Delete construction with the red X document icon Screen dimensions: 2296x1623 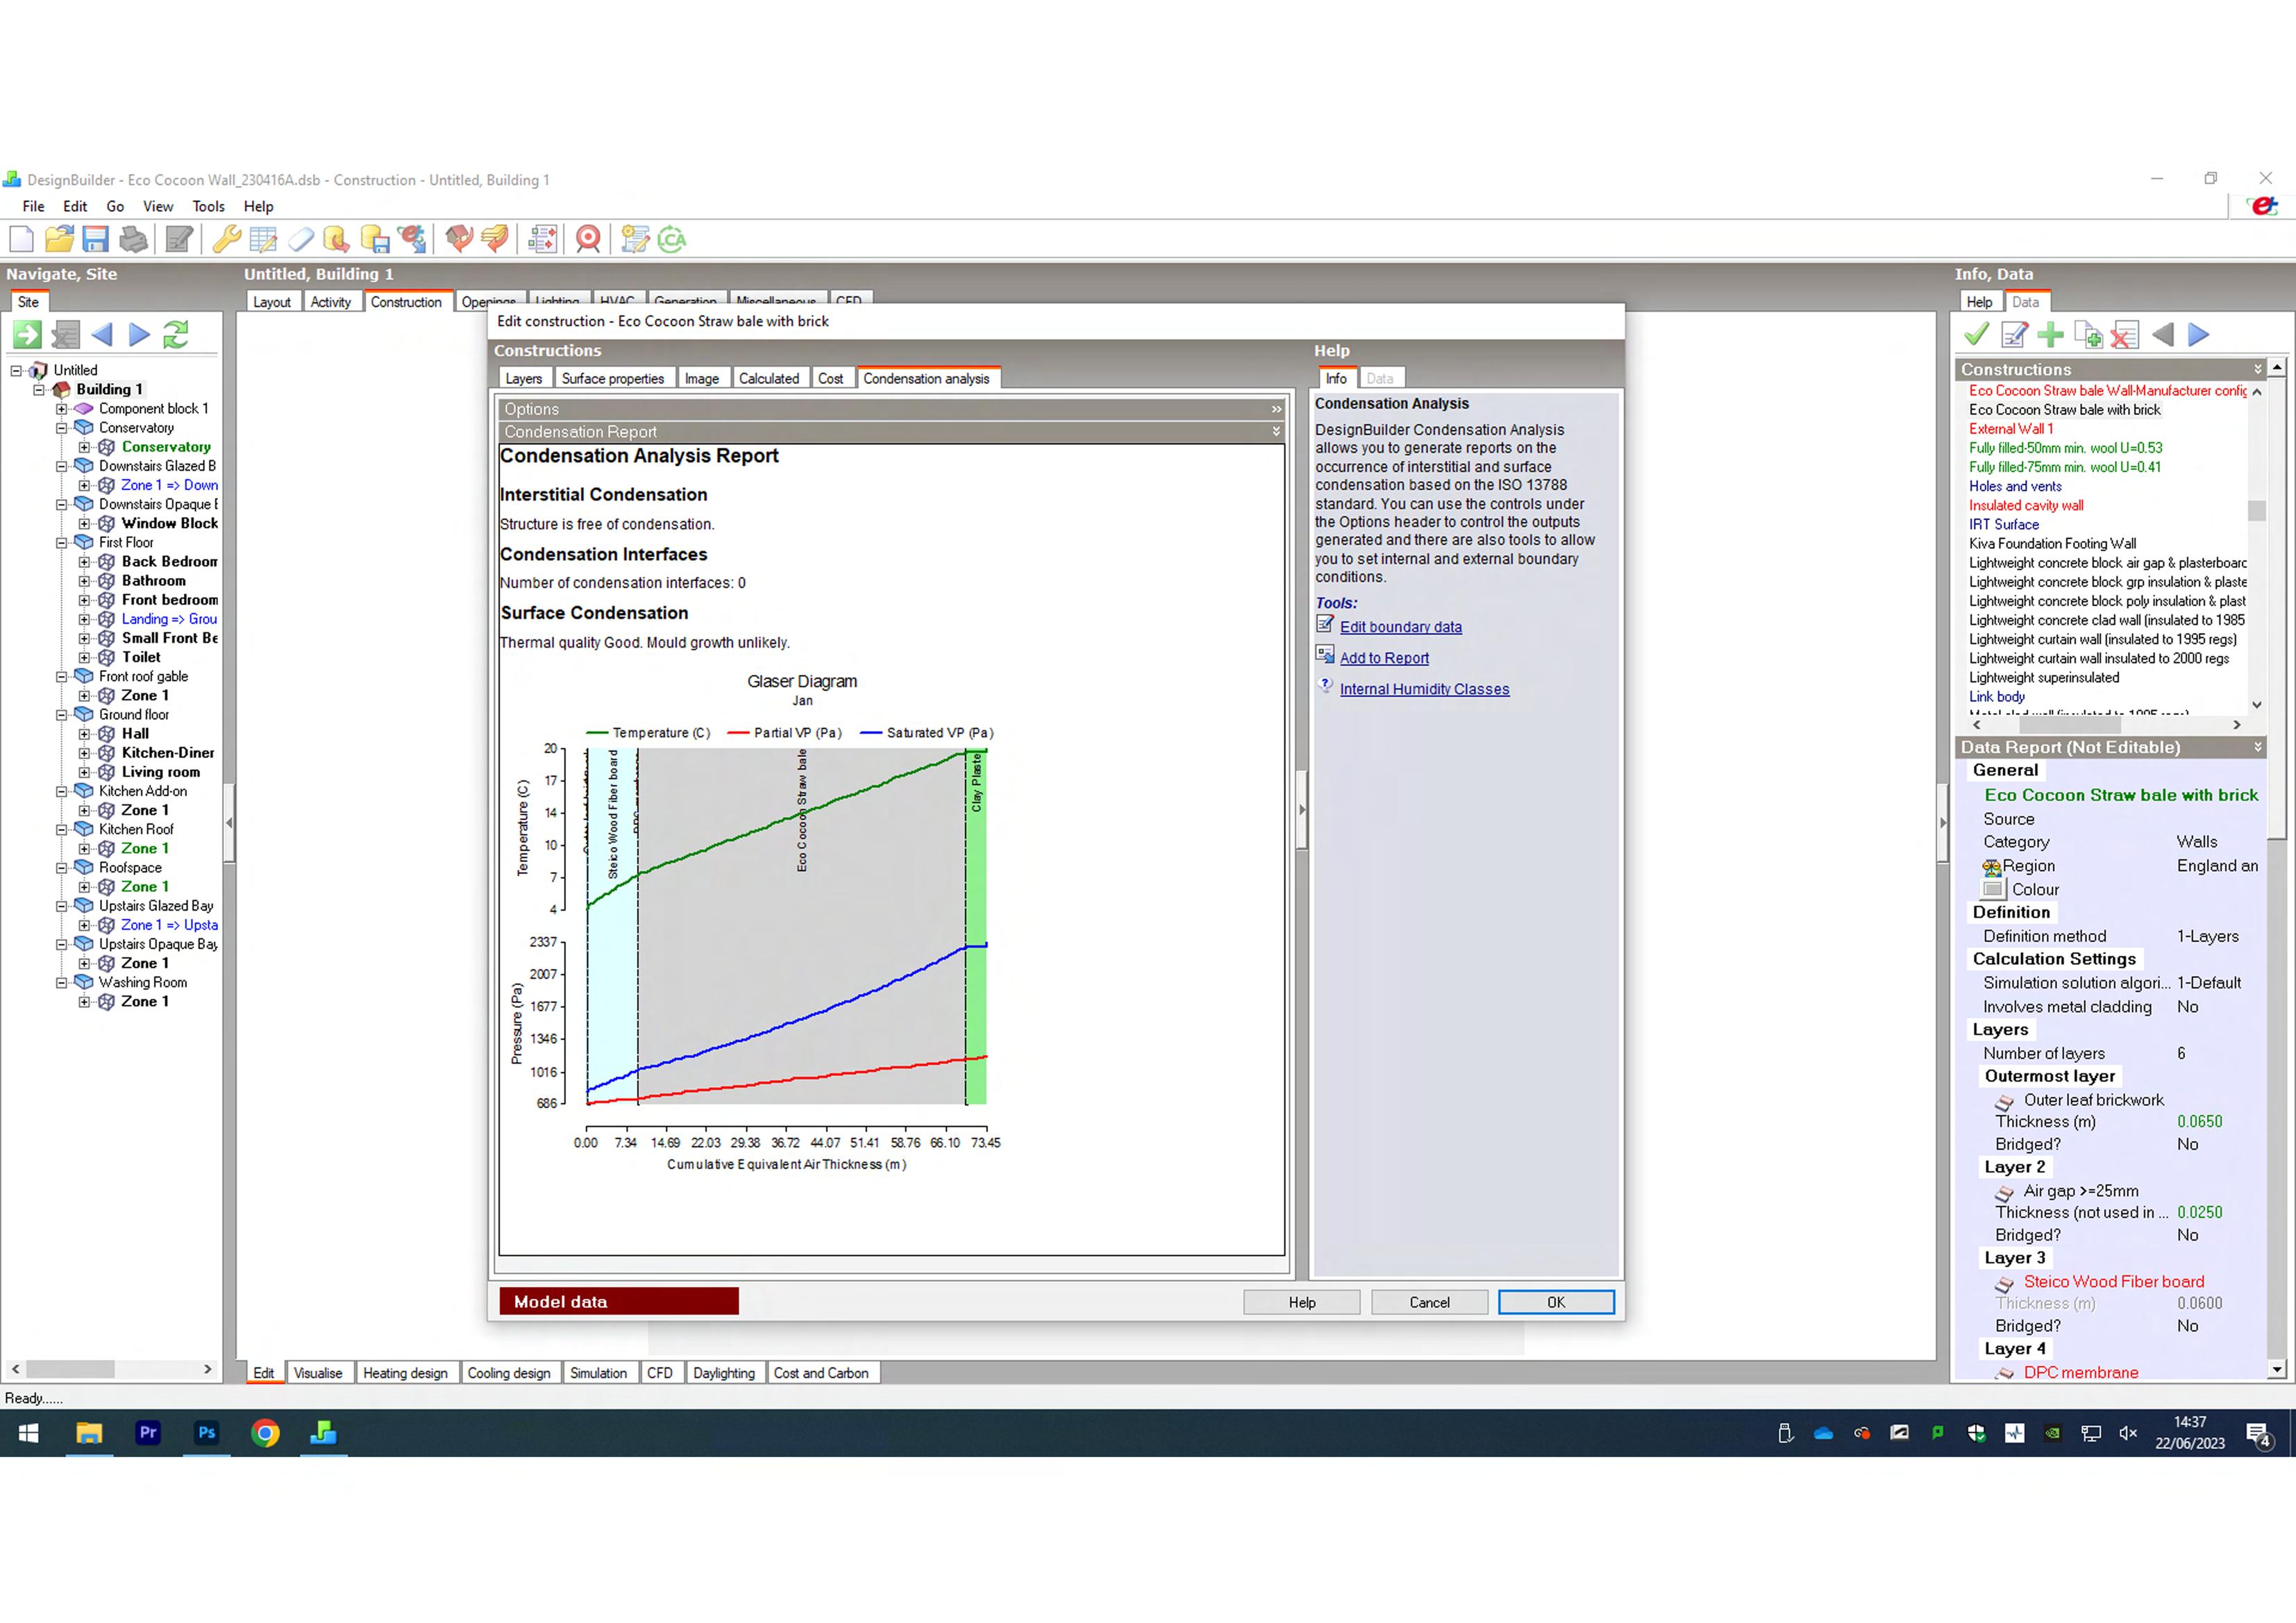click(2124, 335)
